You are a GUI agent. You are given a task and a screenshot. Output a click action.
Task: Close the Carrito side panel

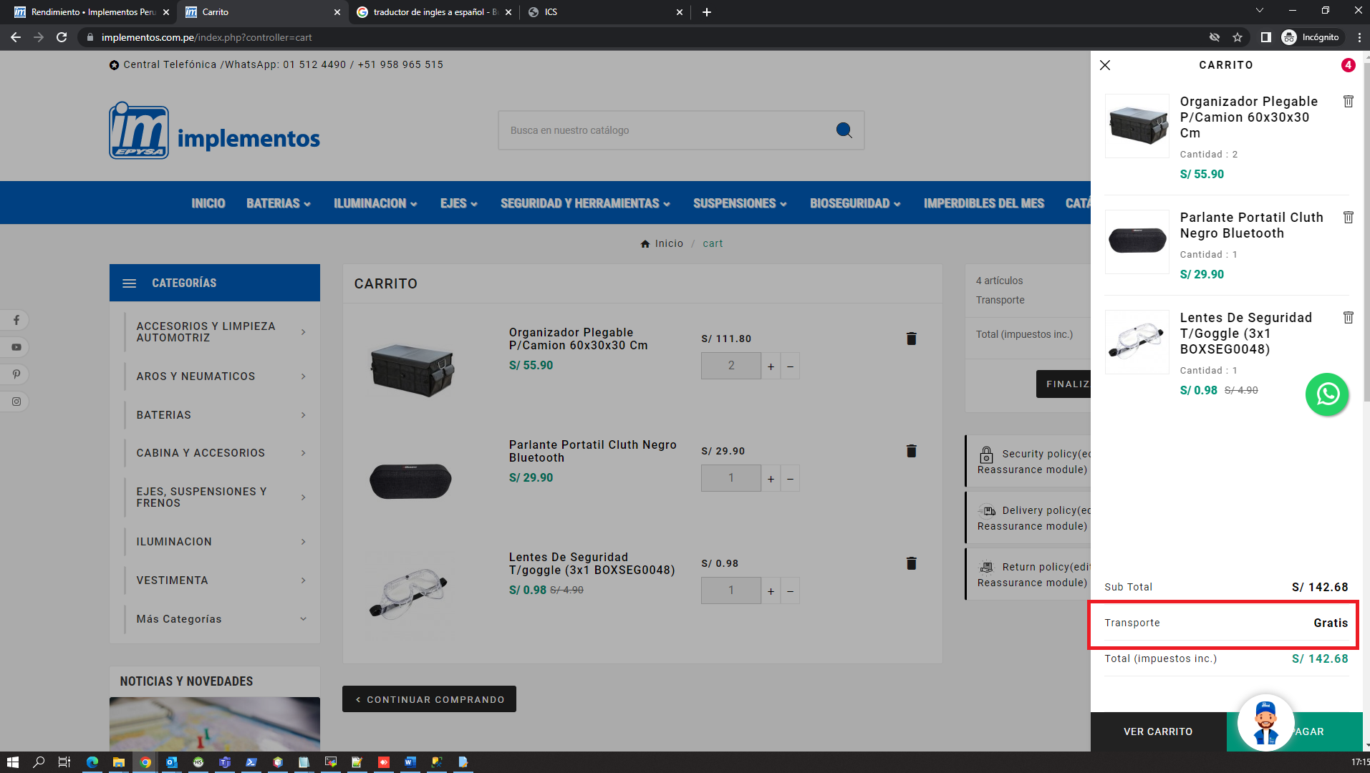[x=1105, y=65]
